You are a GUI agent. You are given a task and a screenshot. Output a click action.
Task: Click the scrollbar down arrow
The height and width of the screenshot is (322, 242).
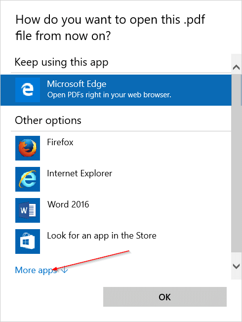point(236,266)
